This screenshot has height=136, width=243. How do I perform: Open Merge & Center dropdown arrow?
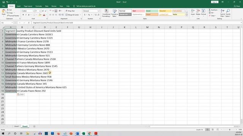coord(80,15)
